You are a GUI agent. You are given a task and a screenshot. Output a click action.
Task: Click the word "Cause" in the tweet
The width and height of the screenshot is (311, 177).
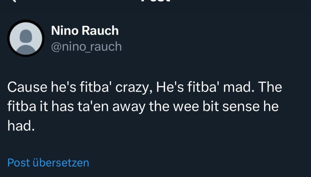[x=26, y=88]
